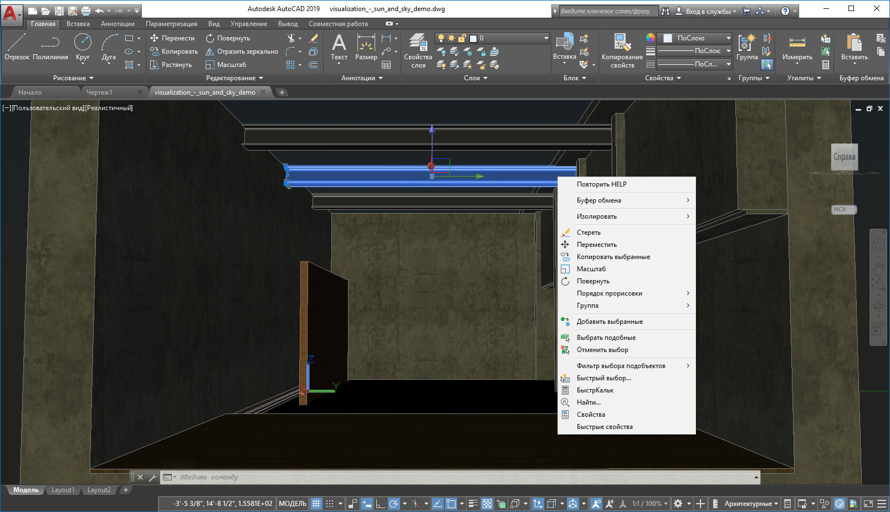Choose Быстрый выбор... from context menu
The height and width of the screenshot is (512, 890).
[626, 378]
